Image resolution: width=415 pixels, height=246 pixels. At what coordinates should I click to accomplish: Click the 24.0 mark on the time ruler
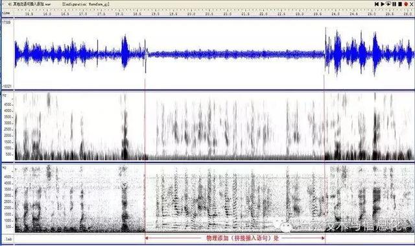[x=335, y=14]
